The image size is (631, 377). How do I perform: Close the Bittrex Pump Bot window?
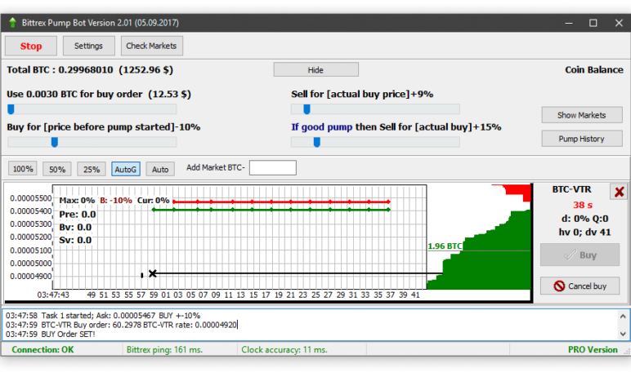click(x=619, y=23)
